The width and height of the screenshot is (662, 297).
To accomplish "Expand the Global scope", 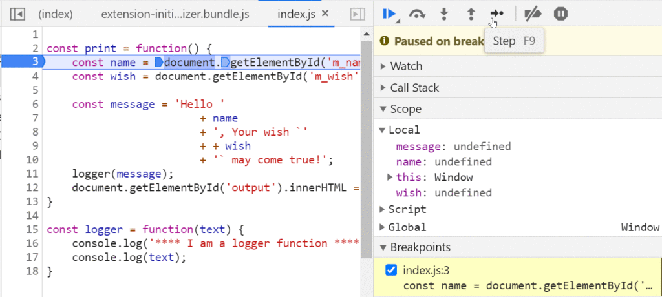I will (381, 227).
